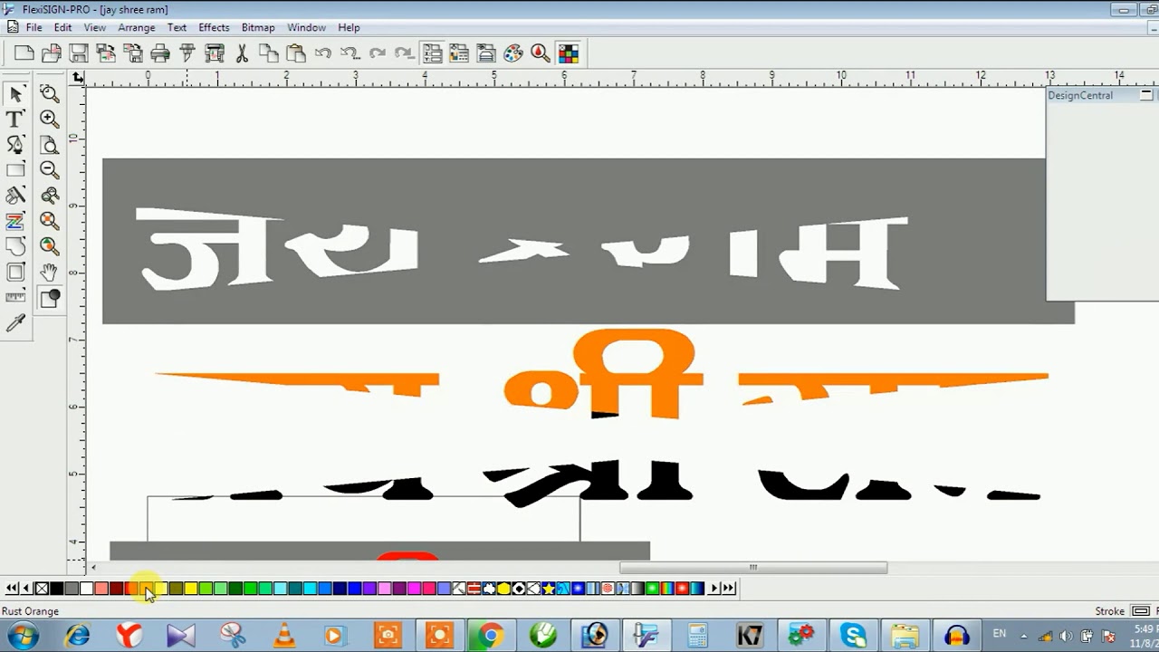This screenshot has width=1159, height=652.
Task: Open Skype from the taskbar
Action: pyautogui.click(x=852, y=635)
